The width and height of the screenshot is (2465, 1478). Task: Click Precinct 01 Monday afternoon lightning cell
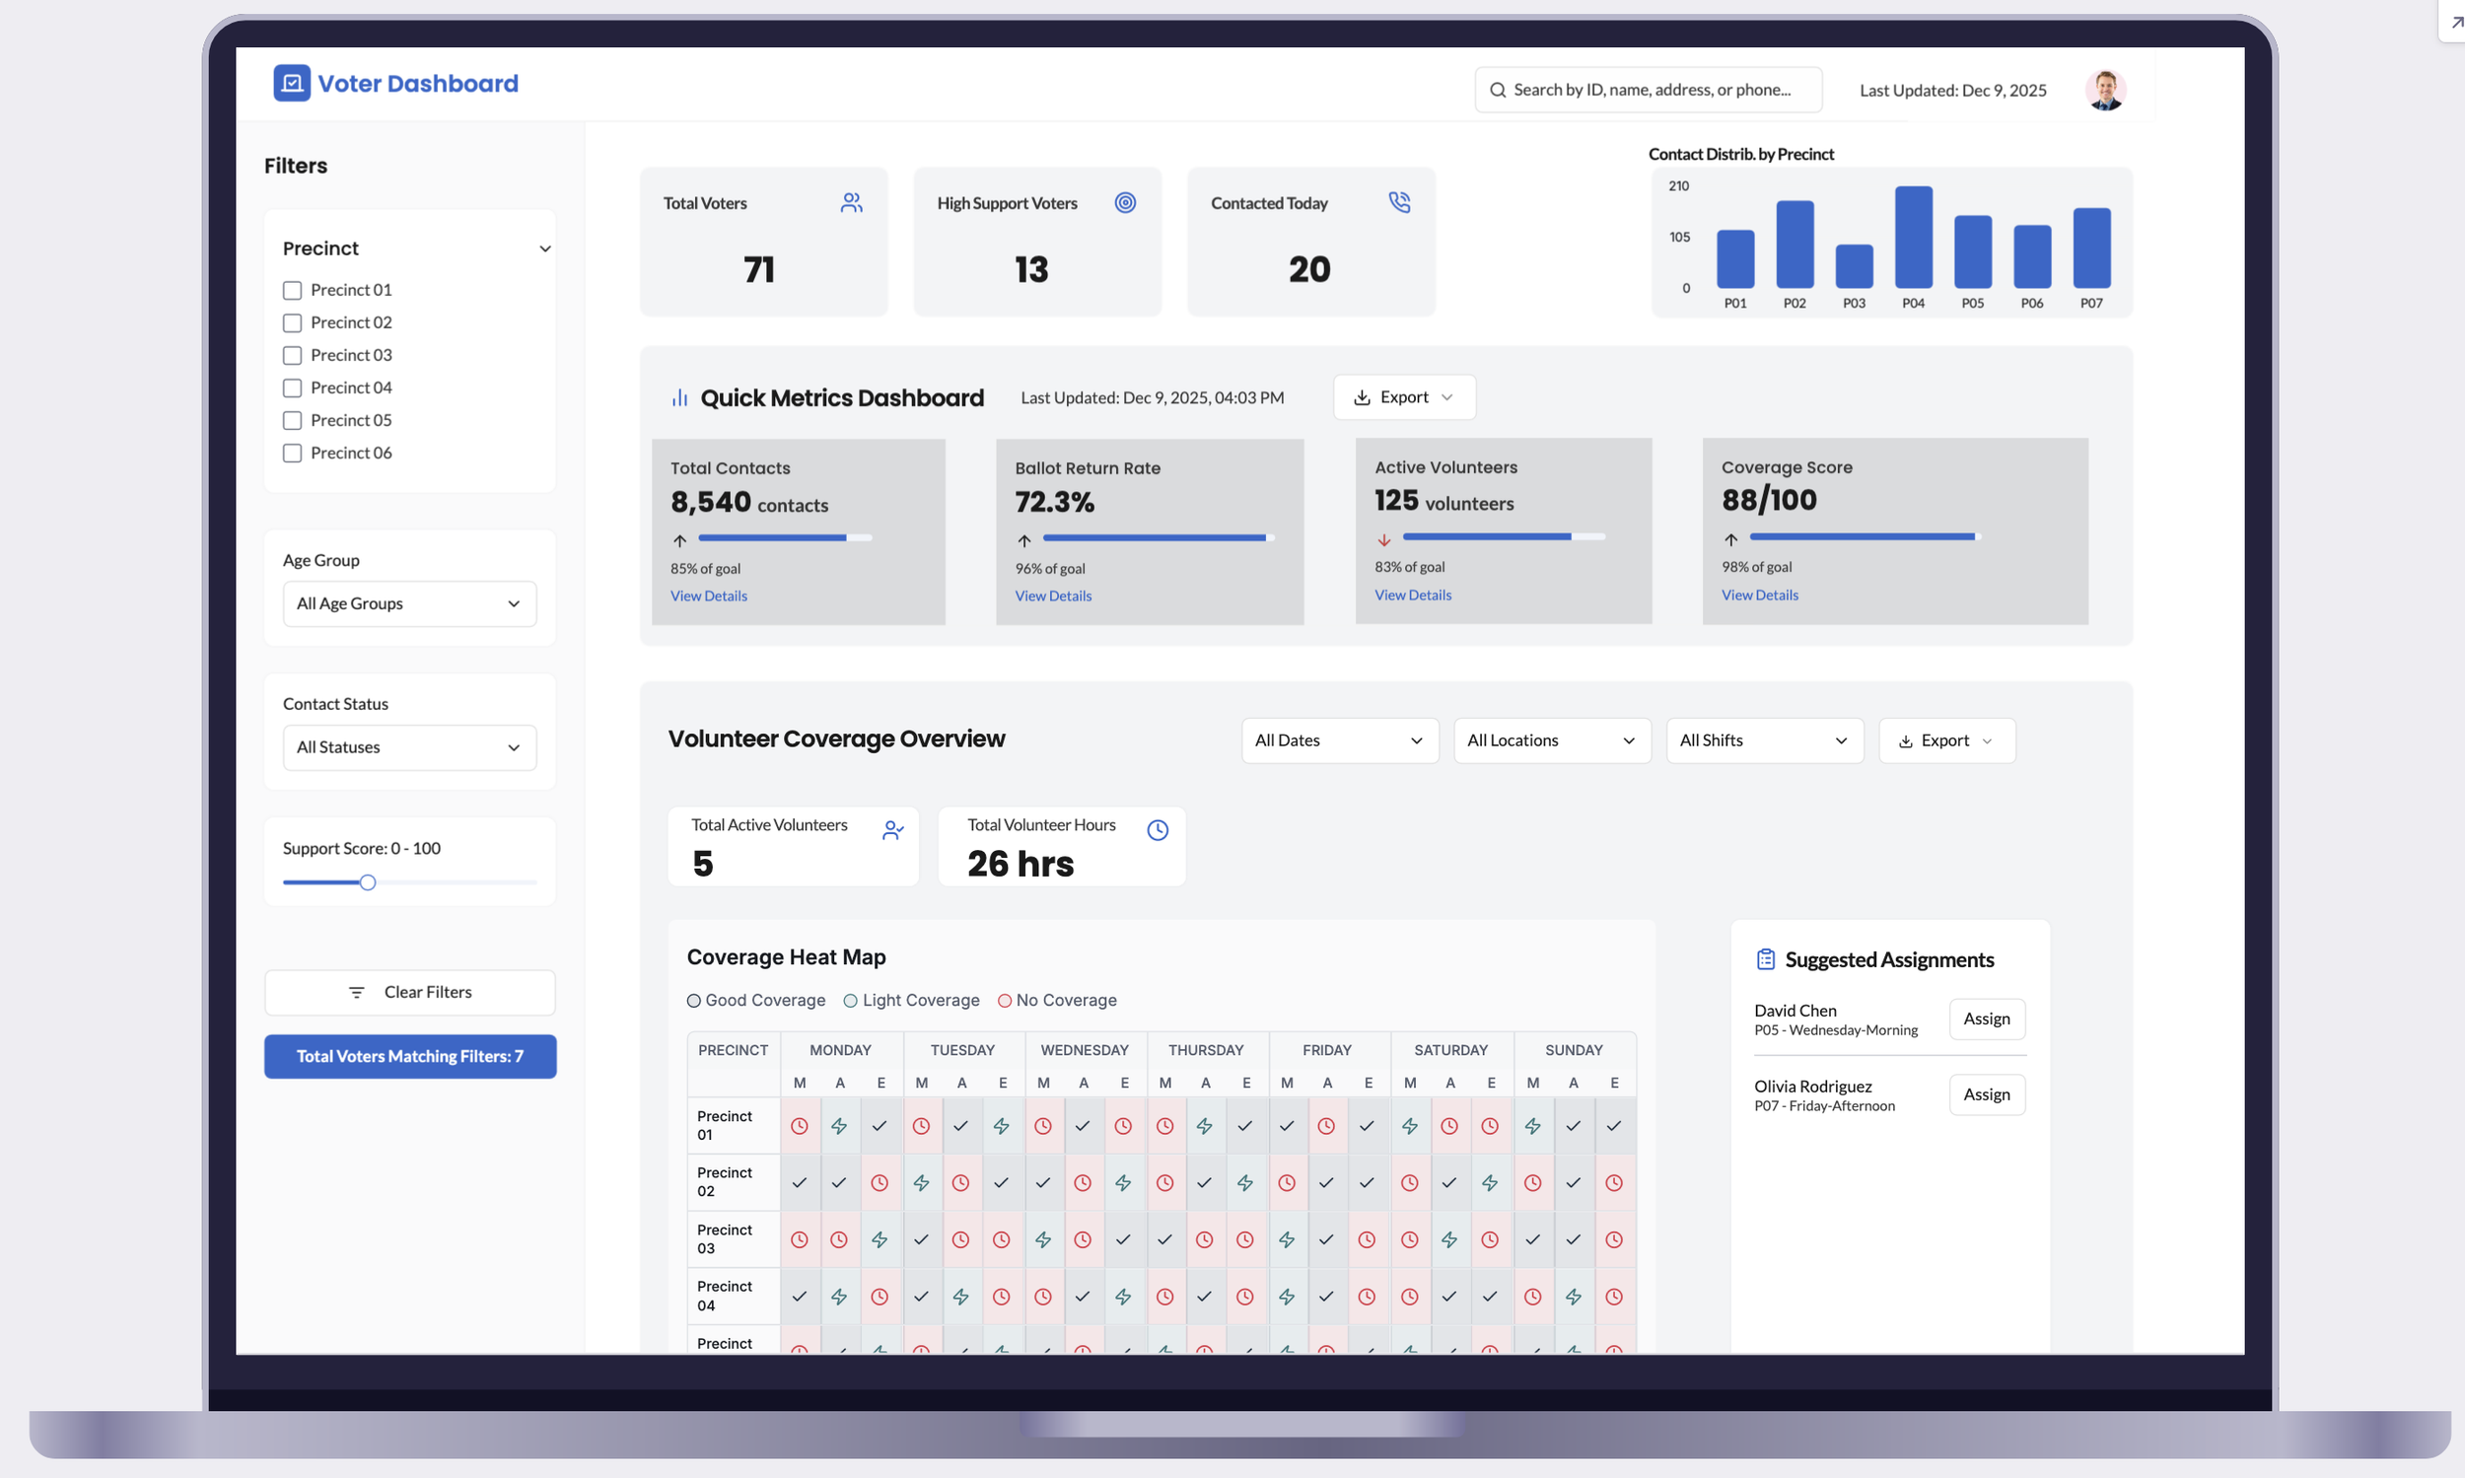click(x=840, y=1126)
